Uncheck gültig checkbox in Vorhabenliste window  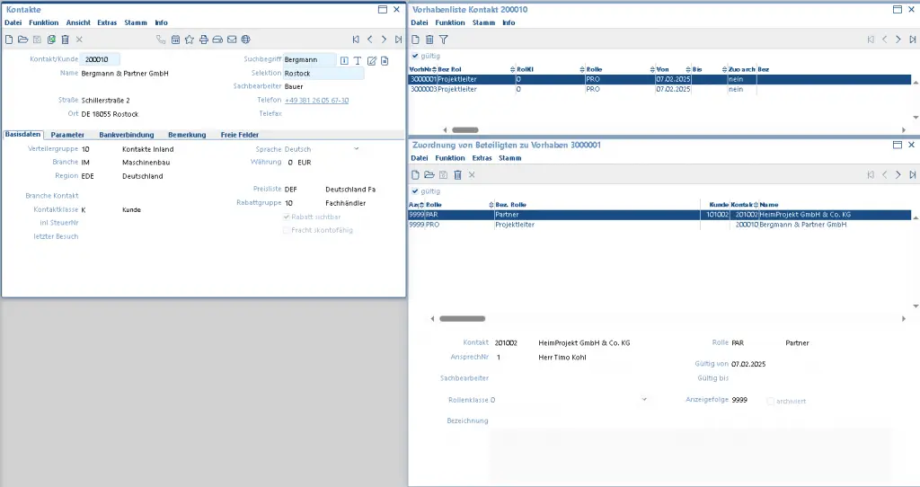tap(415, 56)
